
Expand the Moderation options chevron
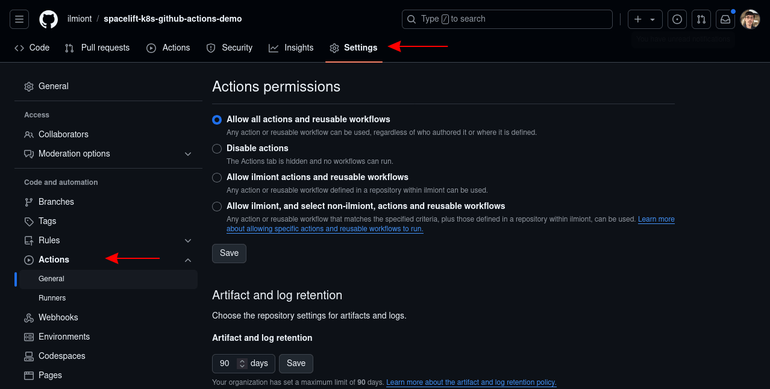pyautogui.click(x=188, y=154)
